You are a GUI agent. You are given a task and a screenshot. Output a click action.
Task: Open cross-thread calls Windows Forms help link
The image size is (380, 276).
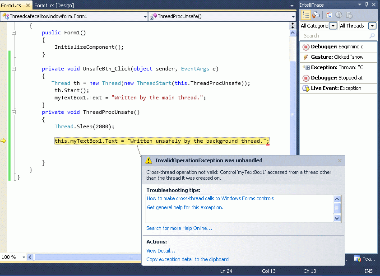tap(210, 198)
